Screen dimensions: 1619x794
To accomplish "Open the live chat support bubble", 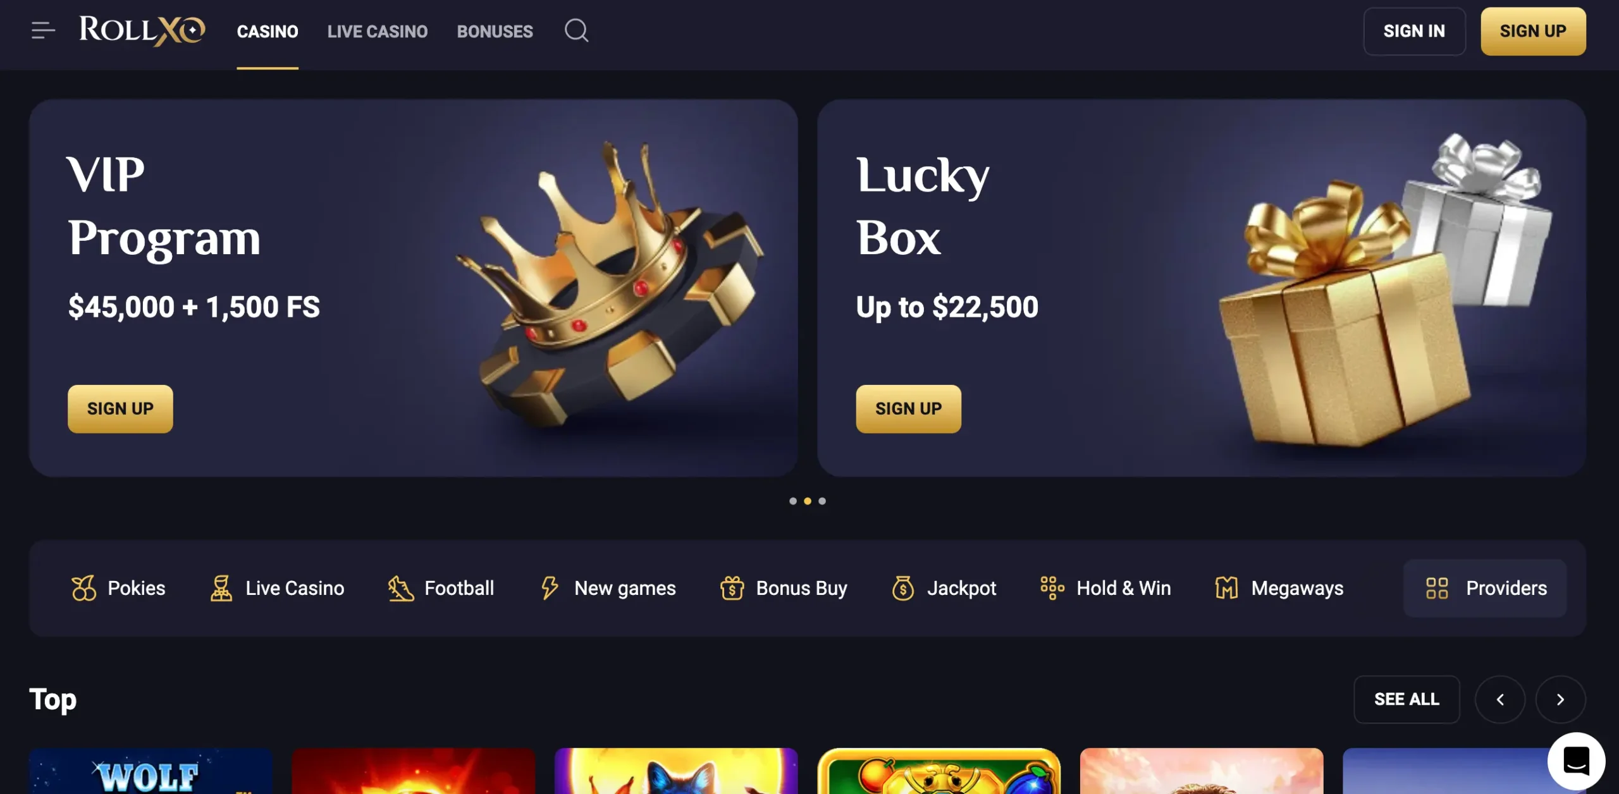I will point(1576,760).
